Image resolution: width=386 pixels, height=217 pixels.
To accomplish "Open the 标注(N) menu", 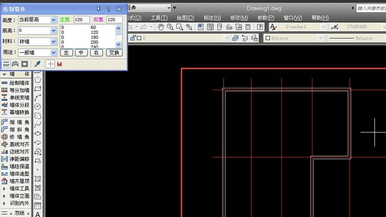I will click(212, 18).
